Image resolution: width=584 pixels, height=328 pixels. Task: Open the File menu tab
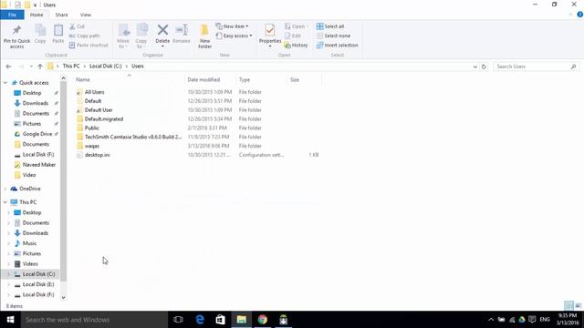click(x=12, y=15)
